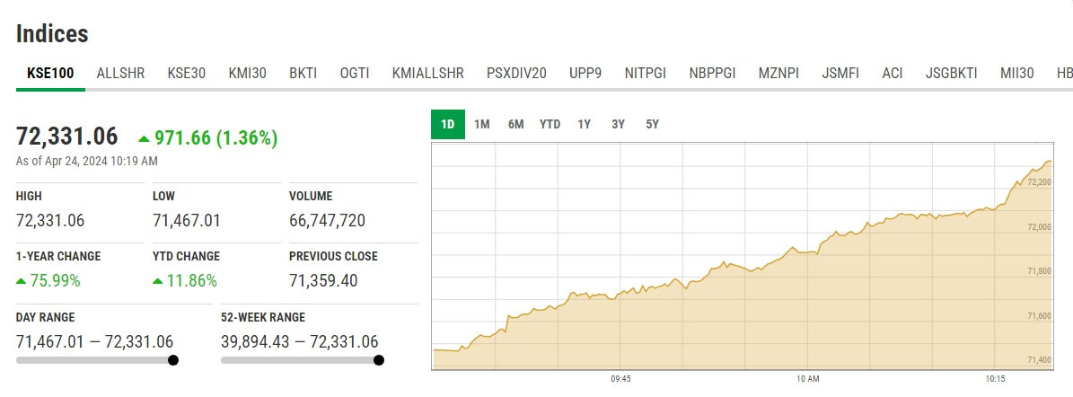Viewport: 1073px width, 397px height.
Task: Click the 52-Week Range slider handle
Action: 379,360
